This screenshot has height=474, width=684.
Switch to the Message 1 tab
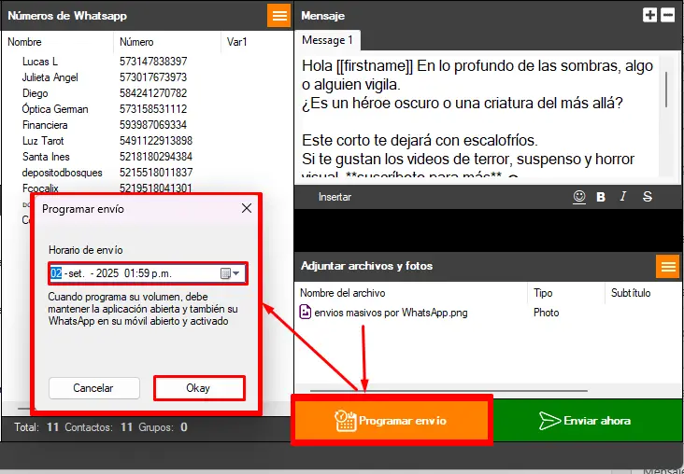pos(327,40)
